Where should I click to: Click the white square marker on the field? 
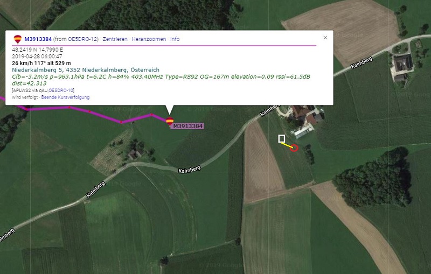pos(281,139)
